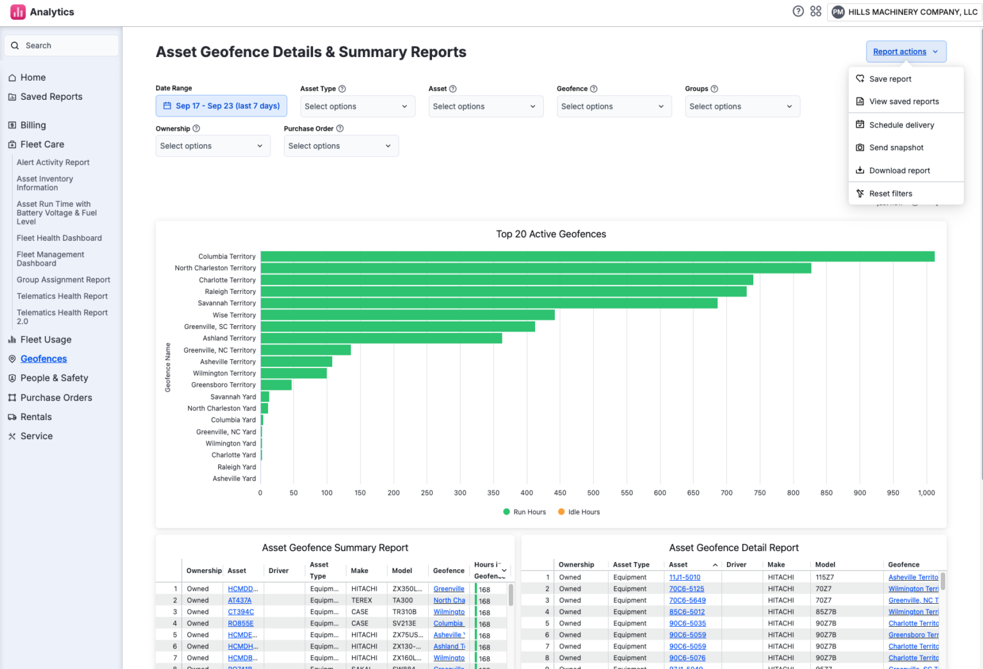Image resolution: width=983 pixels, height=669 pixels.
Task: Click the Purchase Order info icon
Action: pyautogui.click(x=340, y=129)
